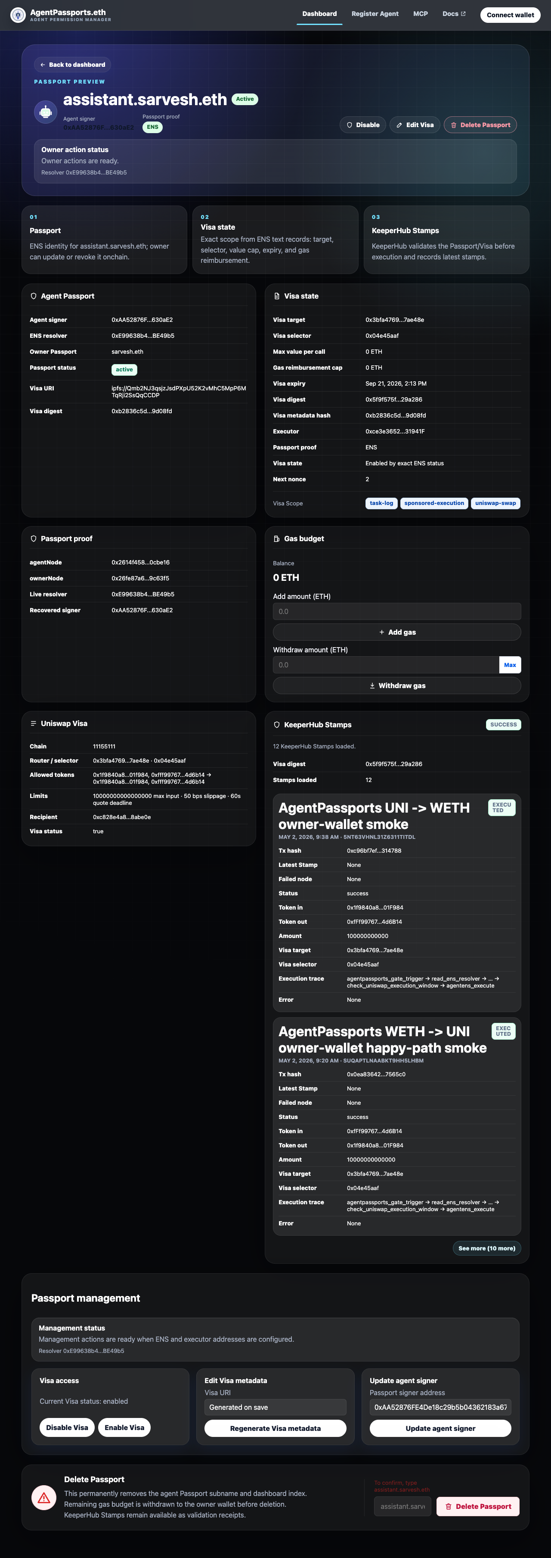Click the Executor address 0xce3e3652...31941F
The height and width of the screenshot is (1558, 551).
[395, 431]
